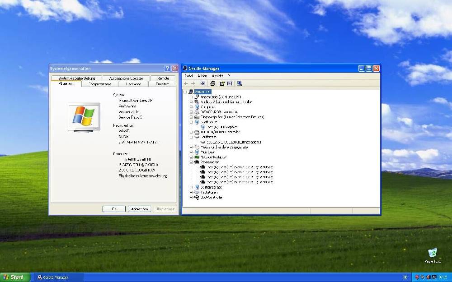Screen dimensions: 452x282
Task: Open the Ansicht menu
Action: tap(217, 76)
